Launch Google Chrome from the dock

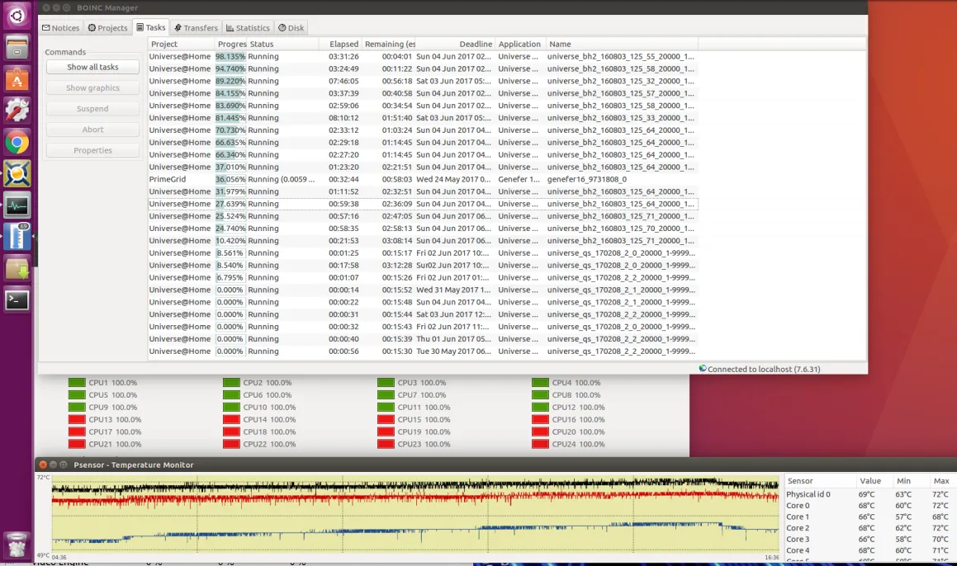pyautogui.click(x=17, y=143)
